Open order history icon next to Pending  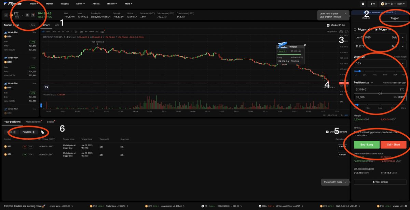coord(42,132)
